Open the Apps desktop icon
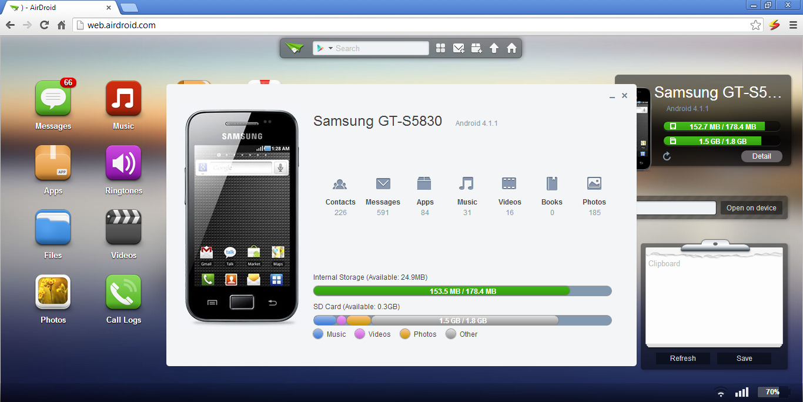Viewport: 803px width, 402px height. point(53,163)
